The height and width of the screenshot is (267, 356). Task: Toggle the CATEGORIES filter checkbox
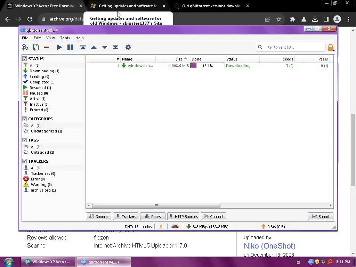pos(25,119)
